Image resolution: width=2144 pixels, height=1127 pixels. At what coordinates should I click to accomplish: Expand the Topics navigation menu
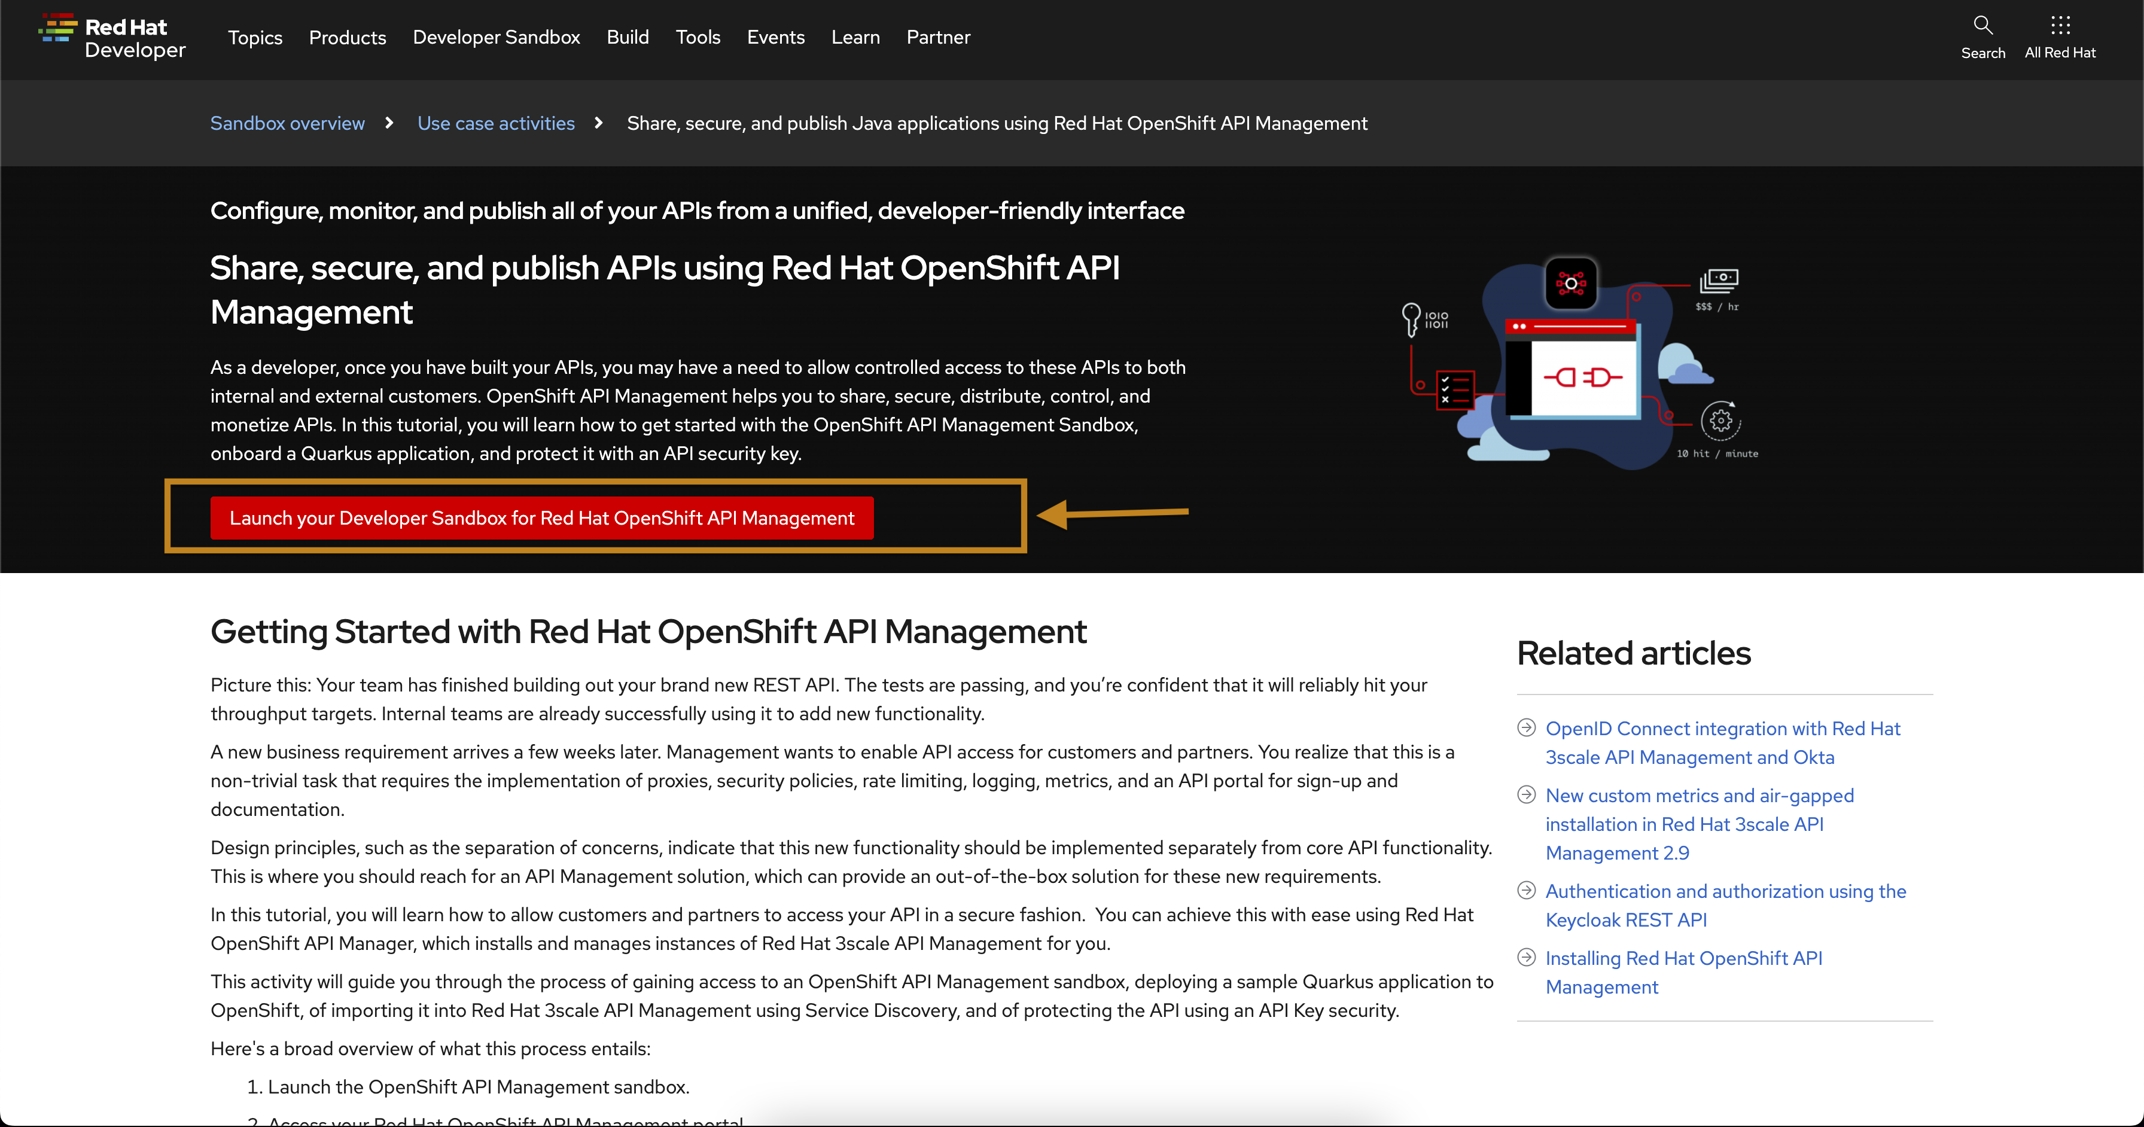[255, 38]
